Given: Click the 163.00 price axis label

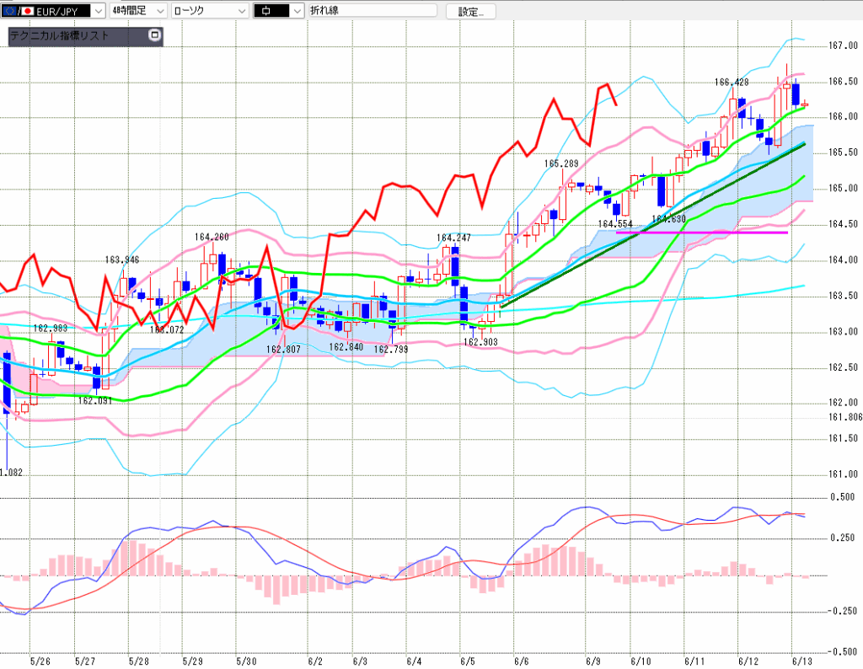Looking at the screenshot, I should coord(843,331).
